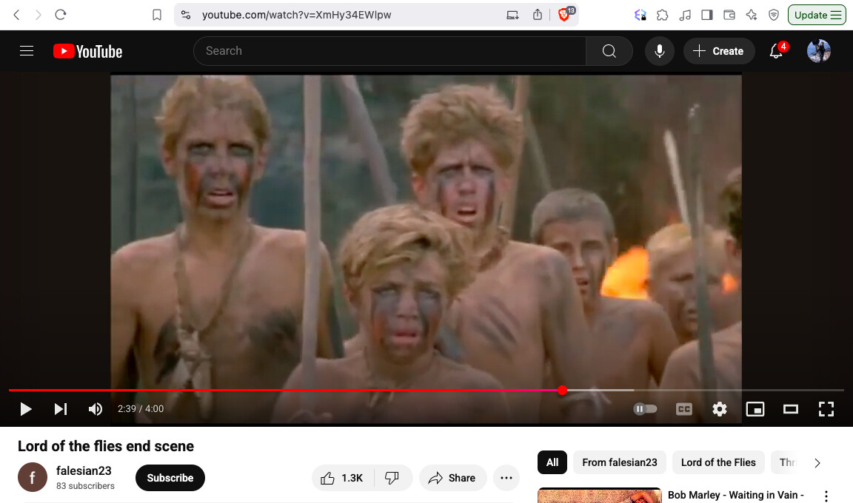The width and height of the screenshot is (853, 503).
Task: Go forward to the next page
Action: pyautogui.click(x=38, y=15)
